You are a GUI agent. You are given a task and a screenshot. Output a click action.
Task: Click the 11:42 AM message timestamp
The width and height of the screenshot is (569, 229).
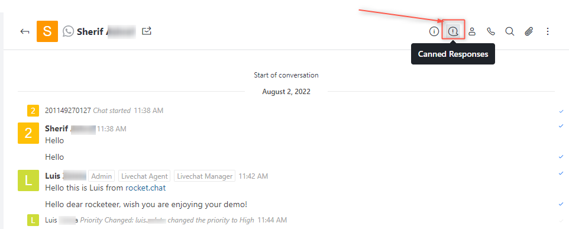click(253, 176)
